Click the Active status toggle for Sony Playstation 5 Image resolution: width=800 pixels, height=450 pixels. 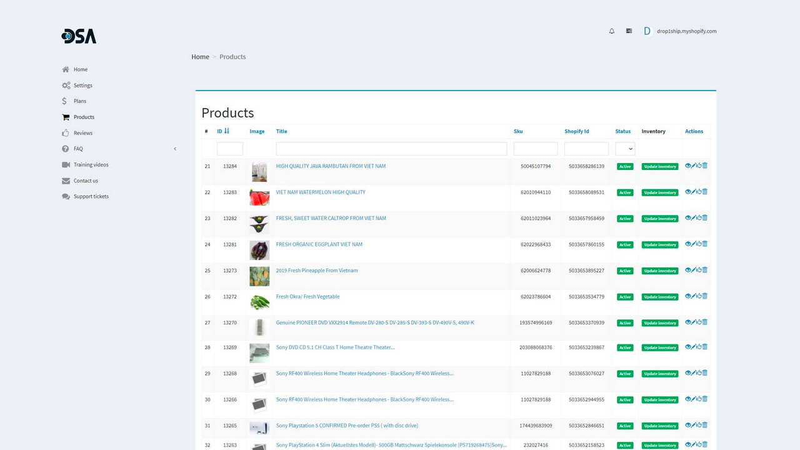tap(624, 426)
